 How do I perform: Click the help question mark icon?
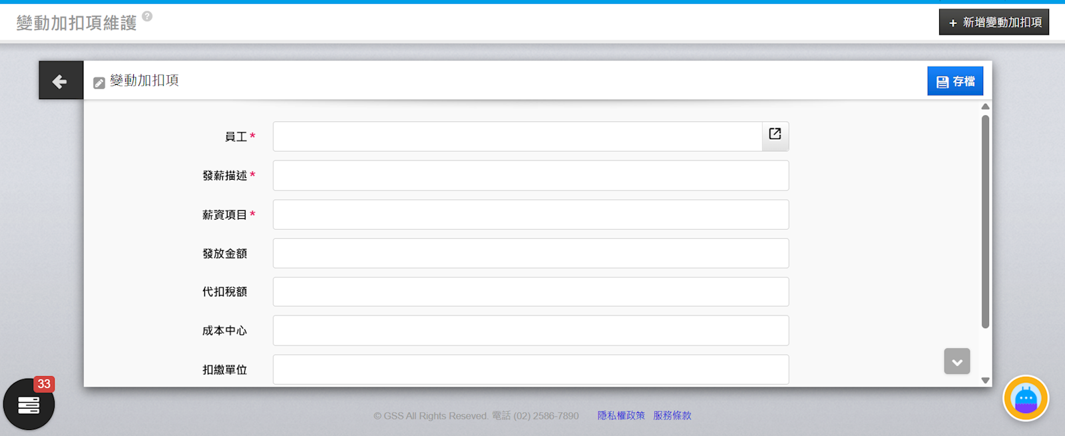(x=147, y=17)
